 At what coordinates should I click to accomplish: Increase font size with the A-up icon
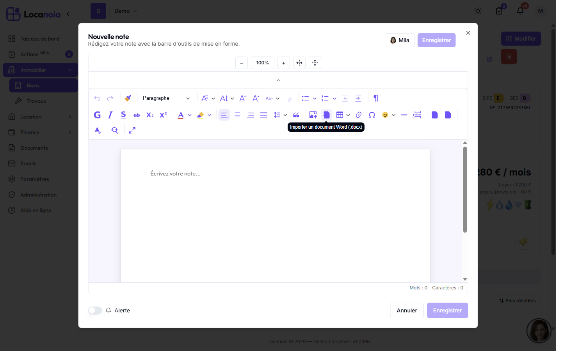[243, 98]
